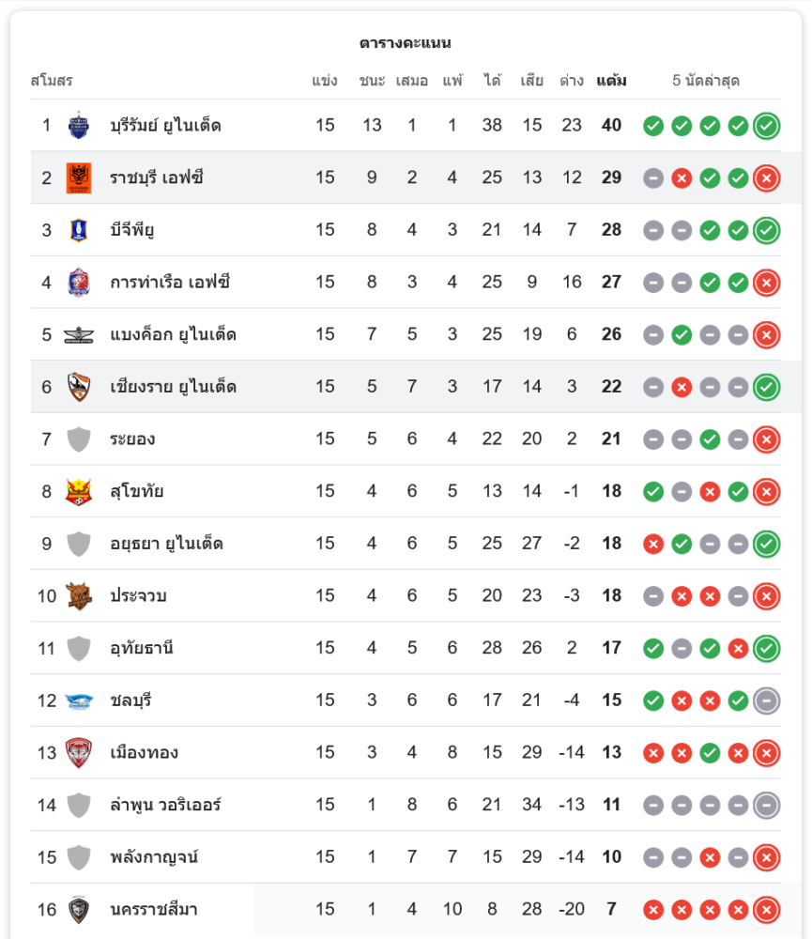Click the Chiangrai United crest

pyautogui.click(x=79, y=387)
